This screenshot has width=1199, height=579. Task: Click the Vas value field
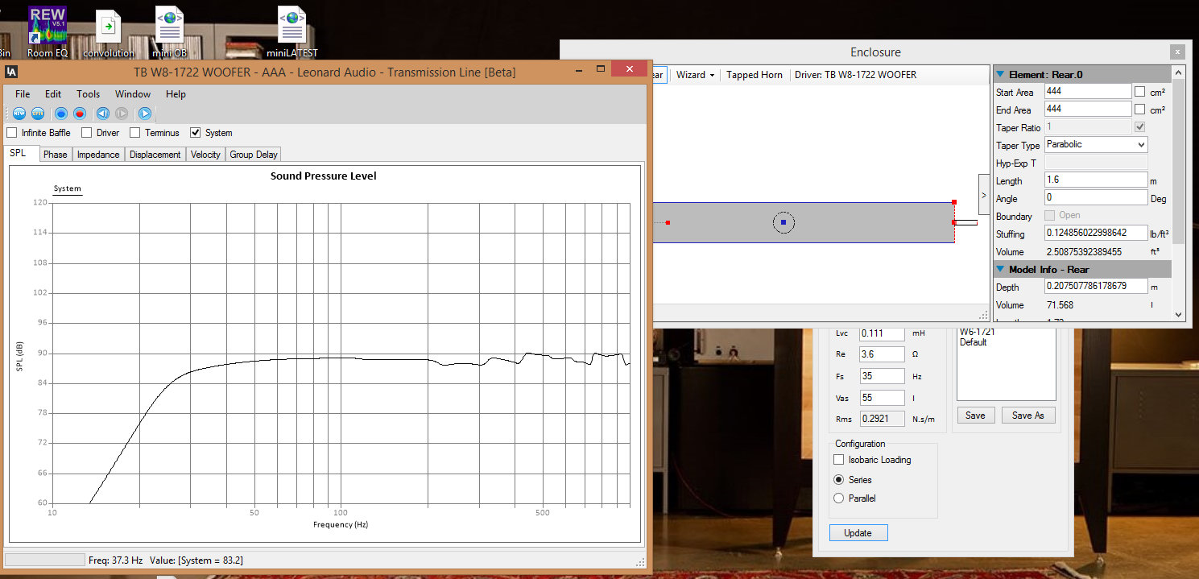coord(883,398)
